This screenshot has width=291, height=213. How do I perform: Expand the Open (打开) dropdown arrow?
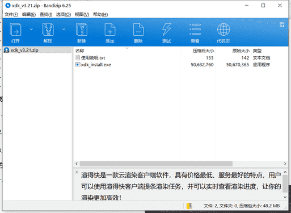[31, 29]
